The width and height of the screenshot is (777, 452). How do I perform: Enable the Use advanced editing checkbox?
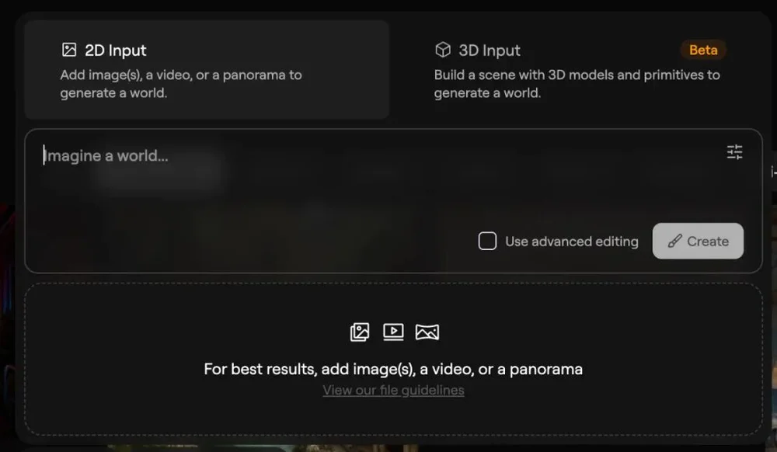point(487,242)
